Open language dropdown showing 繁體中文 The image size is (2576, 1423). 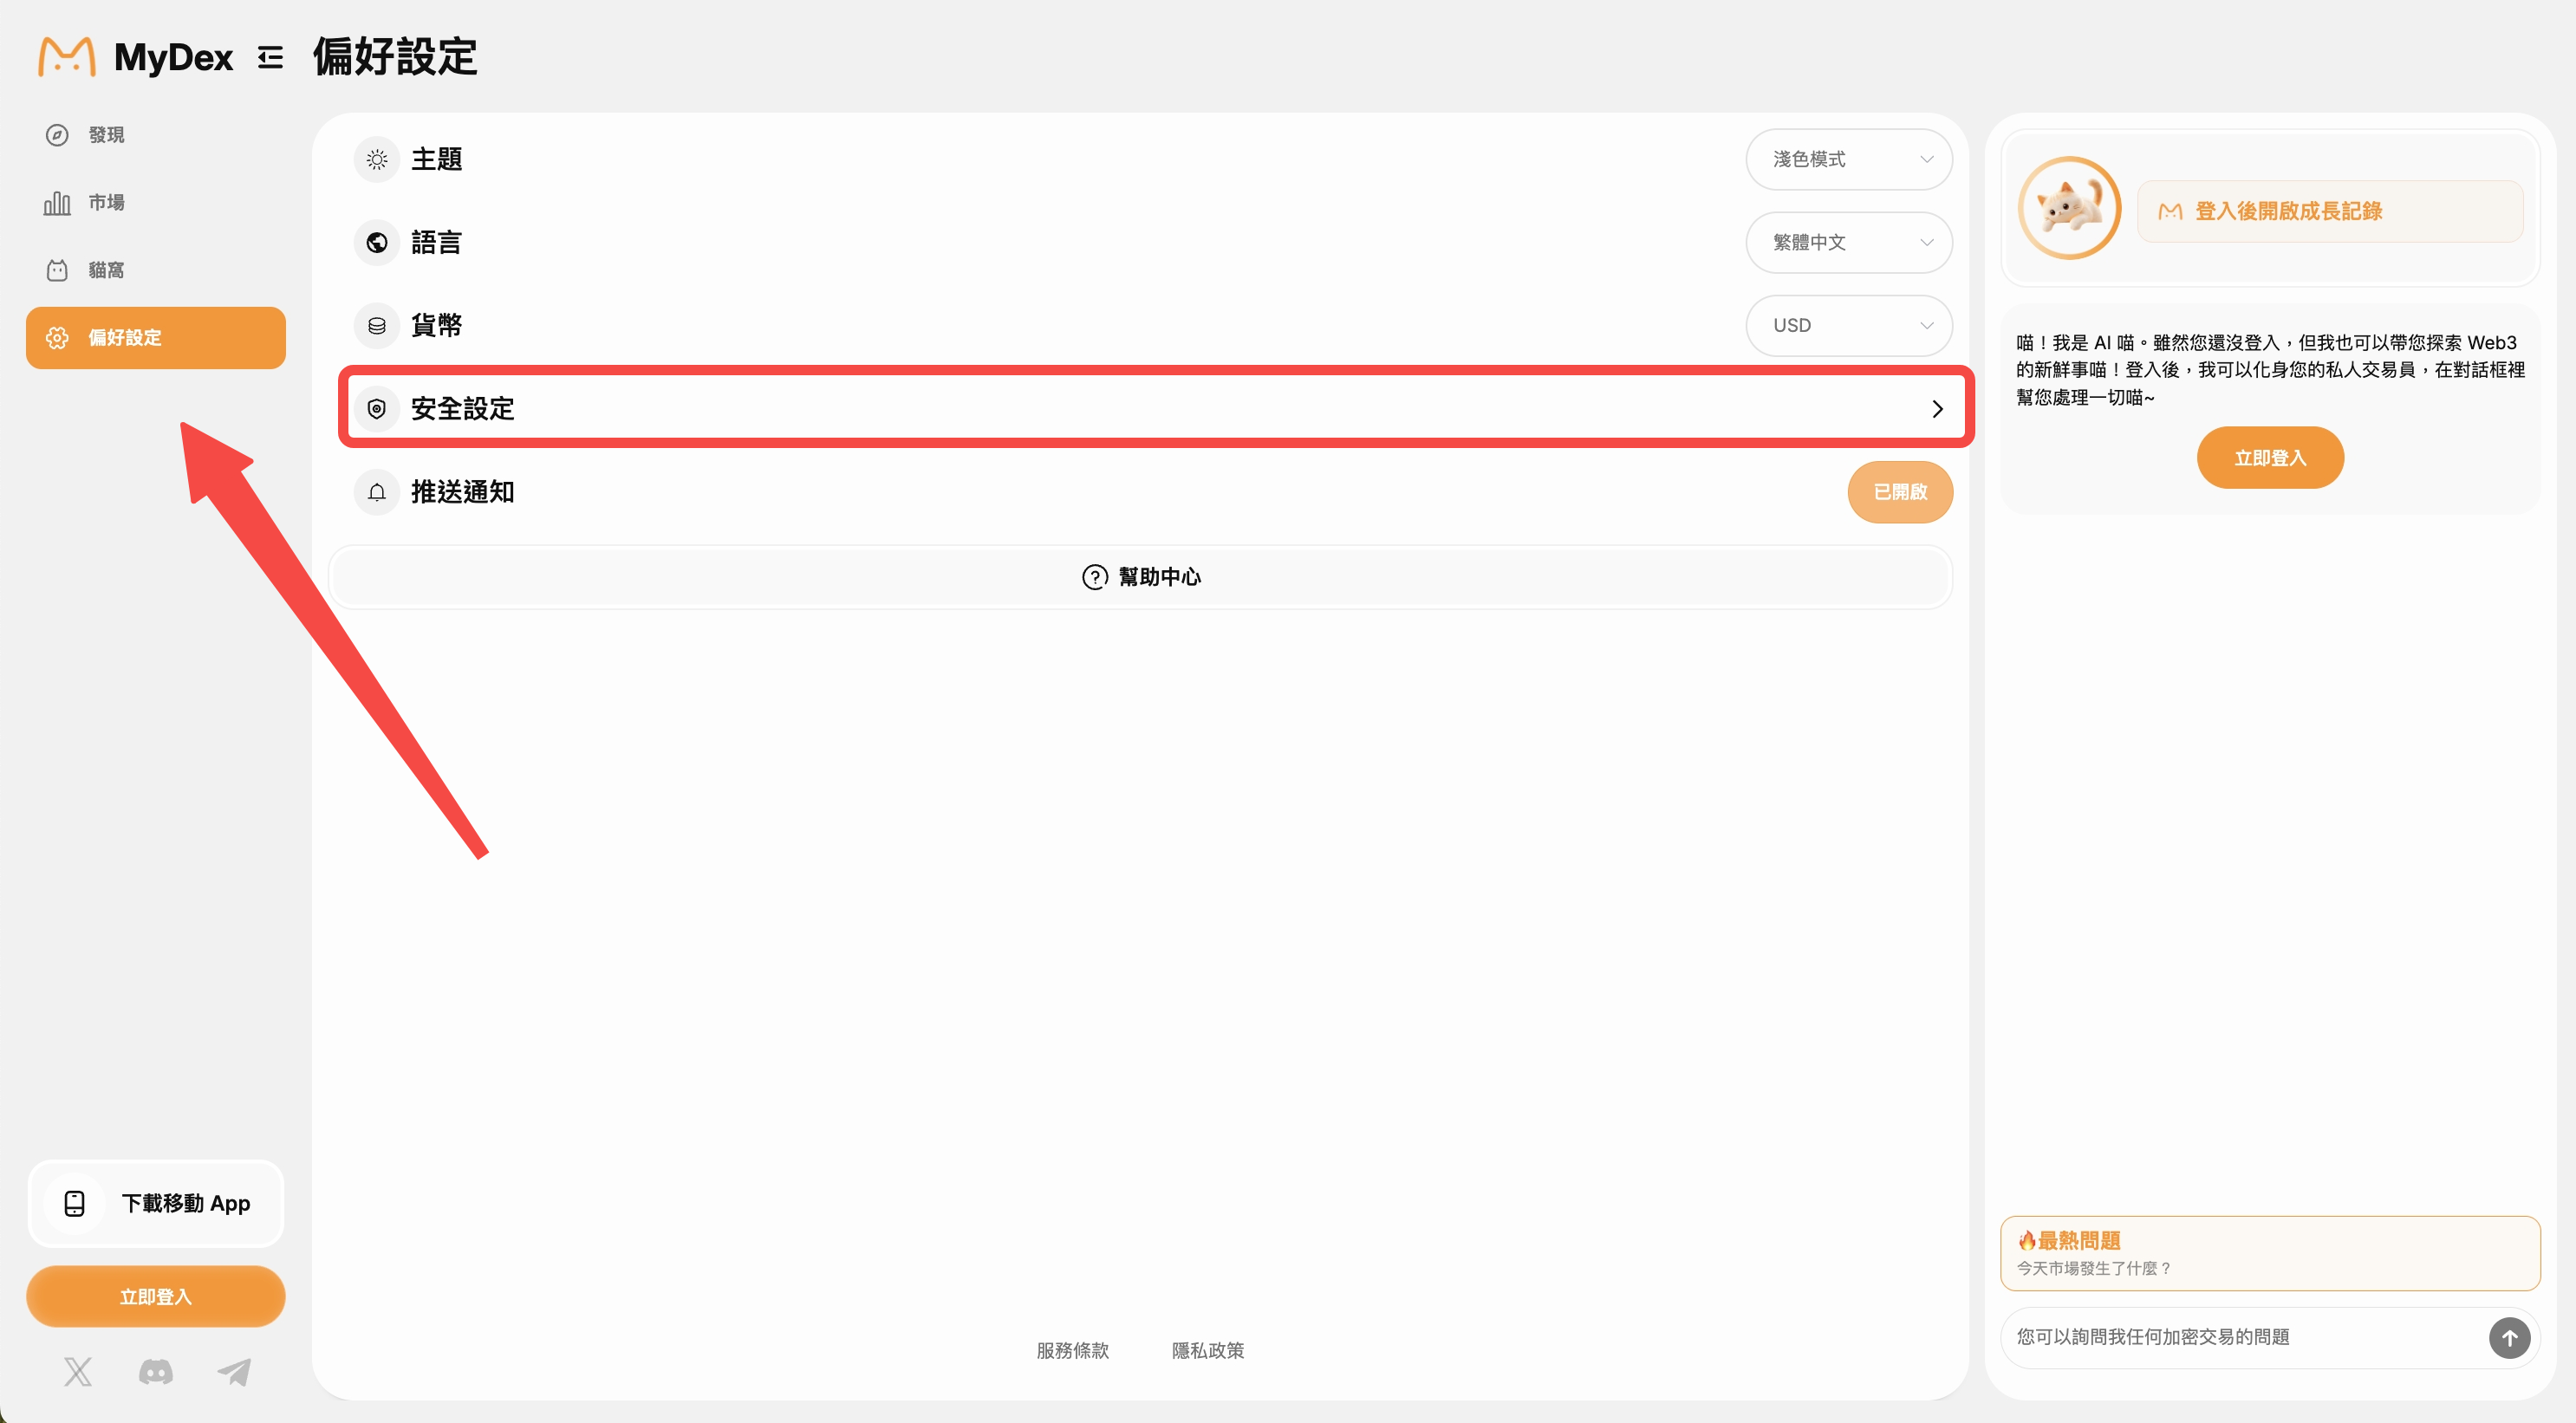click(1849, 242)
